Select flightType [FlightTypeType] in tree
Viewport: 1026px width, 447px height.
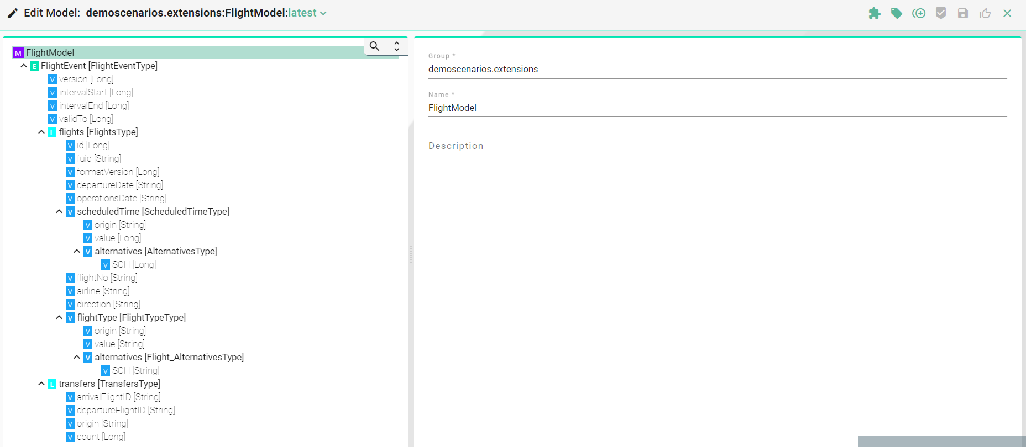click(131, 318)
